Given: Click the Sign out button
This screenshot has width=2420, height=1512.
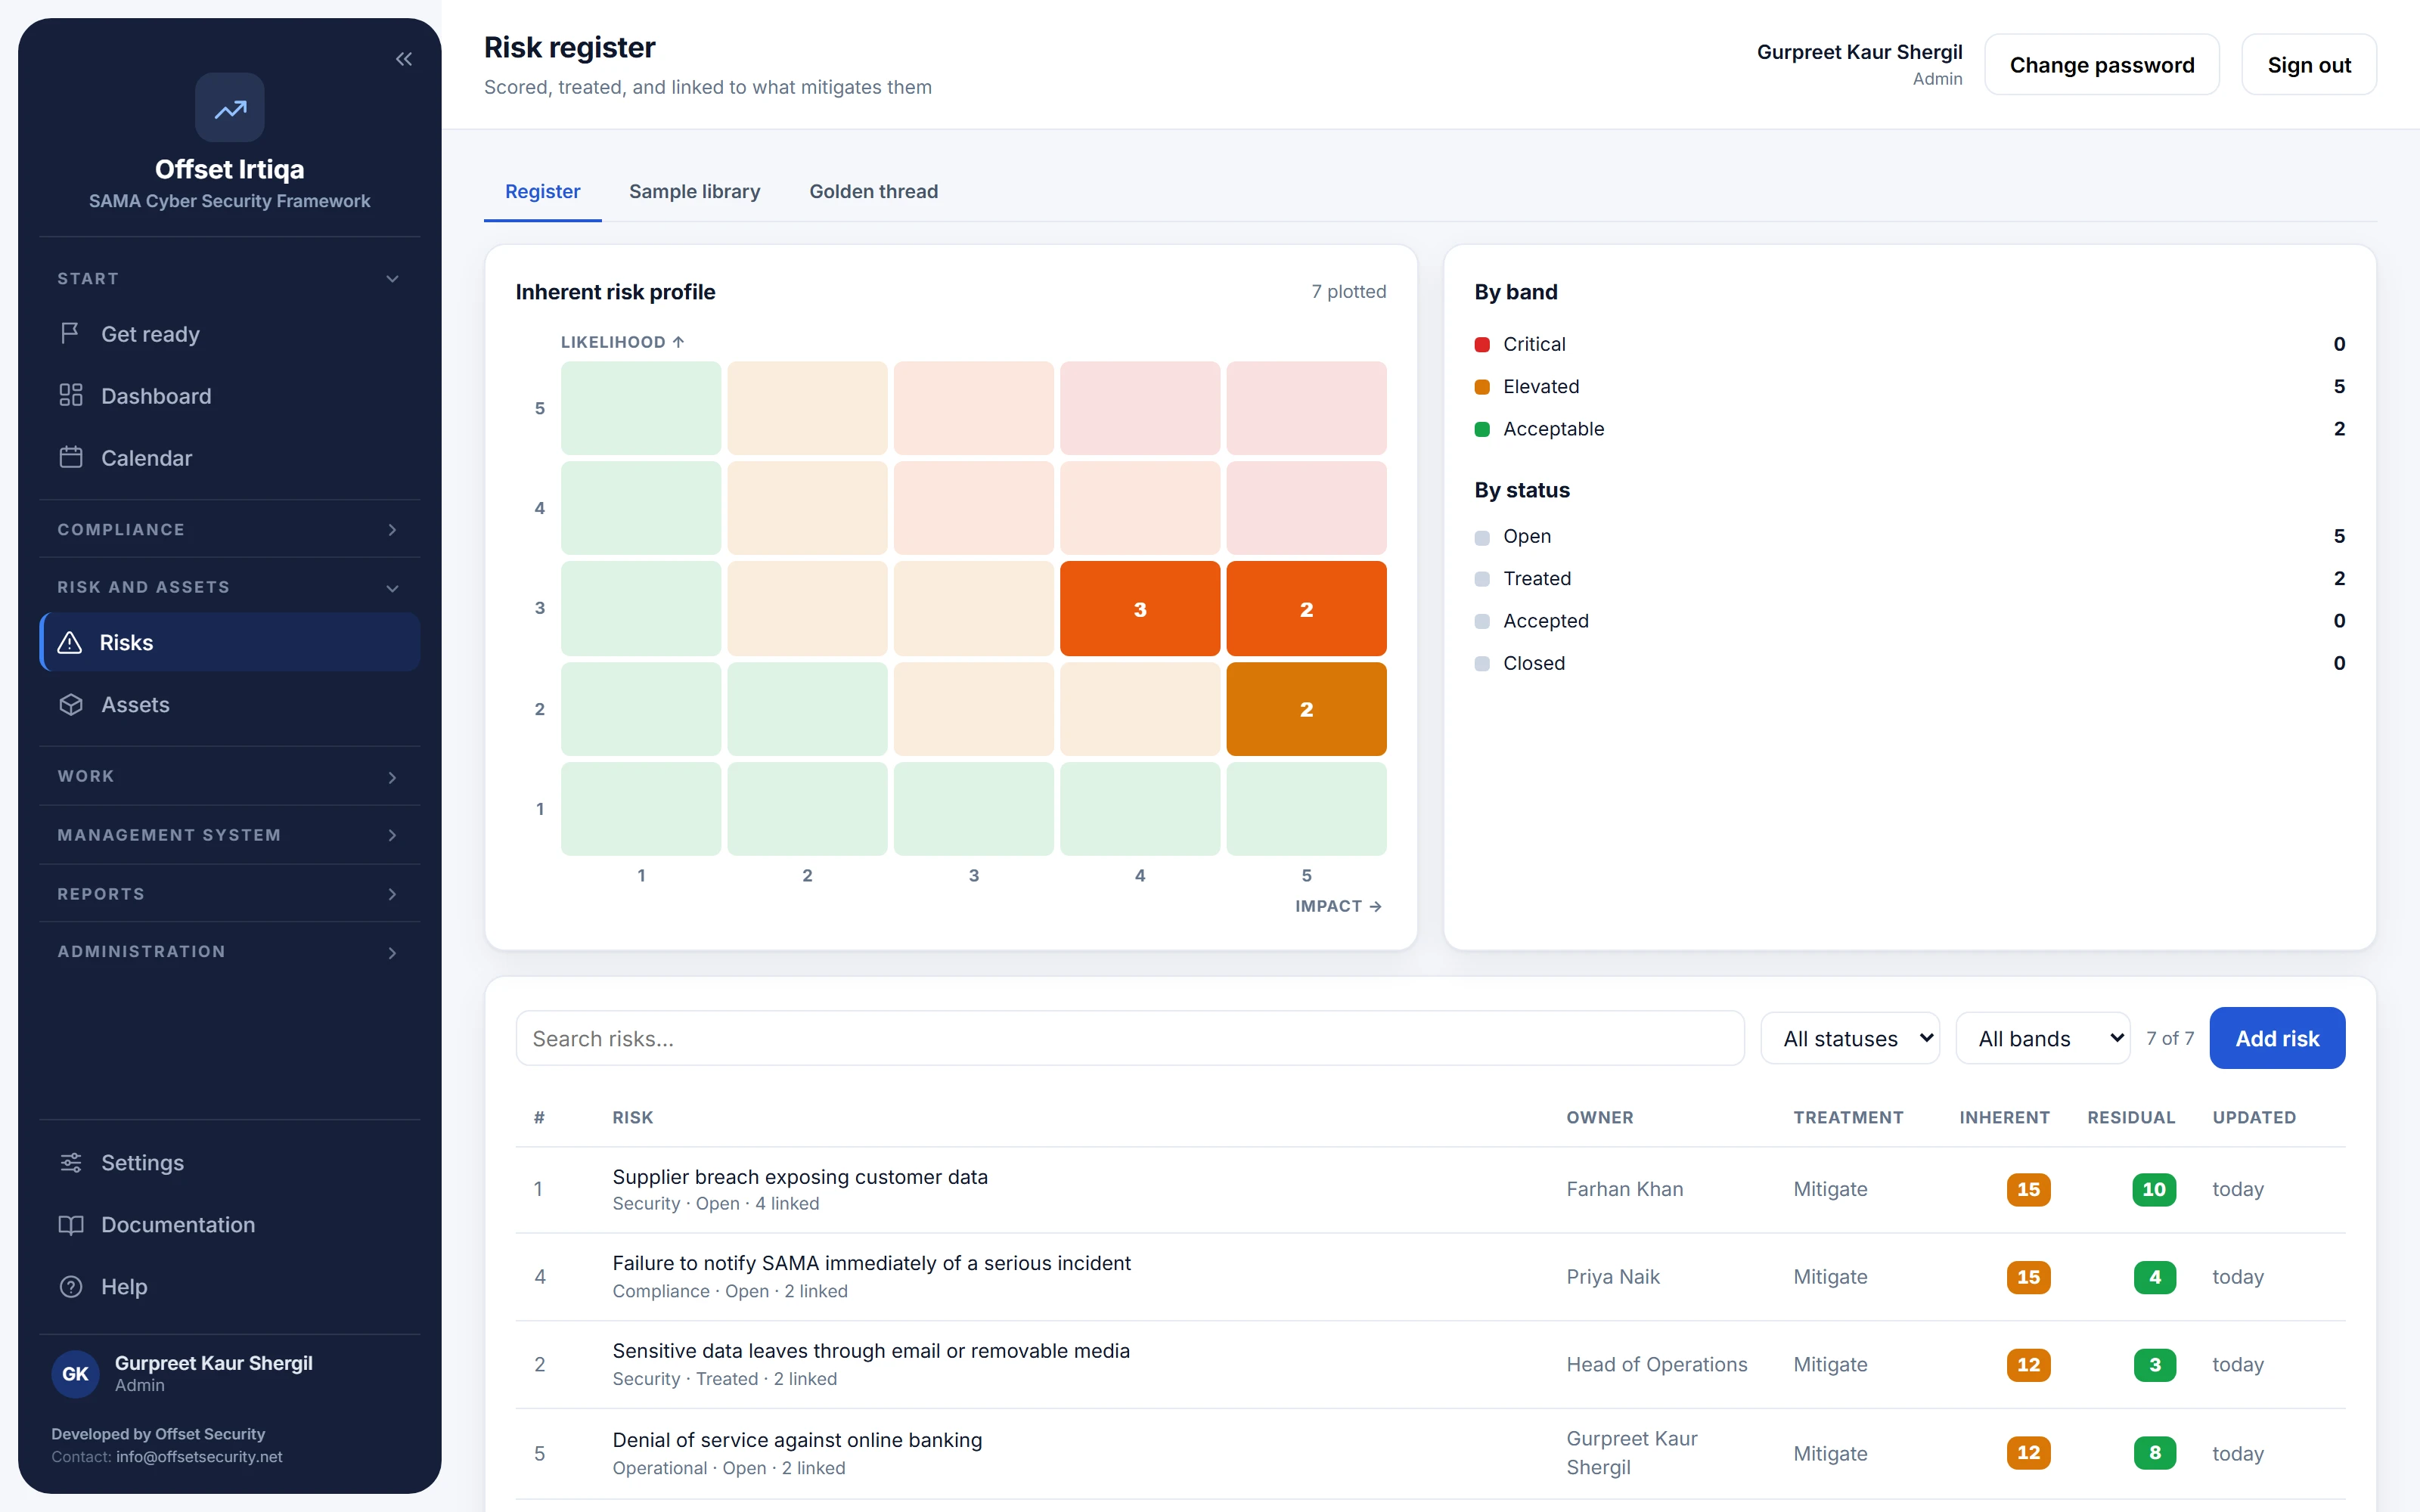Looking at the screenshot, I should (2309, 65).
